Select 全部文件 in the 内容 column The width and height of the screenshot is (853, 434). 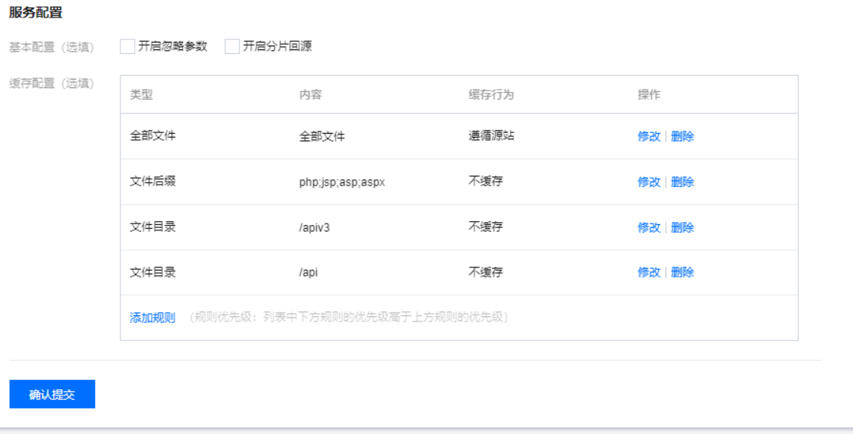322,136
